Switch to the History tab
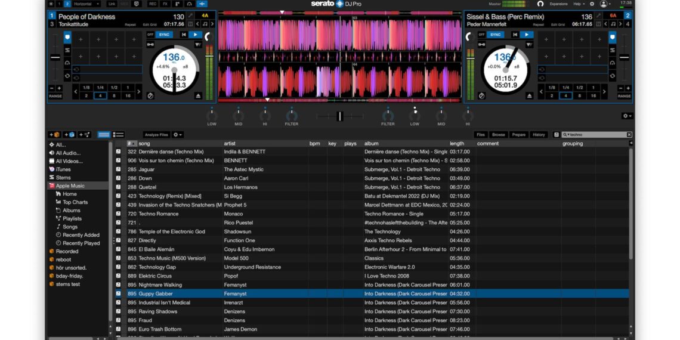 [x=539, y=135]
